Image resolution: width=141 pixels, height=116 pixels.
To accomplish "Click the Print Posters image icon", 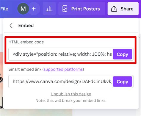I will tap(65, 9).
